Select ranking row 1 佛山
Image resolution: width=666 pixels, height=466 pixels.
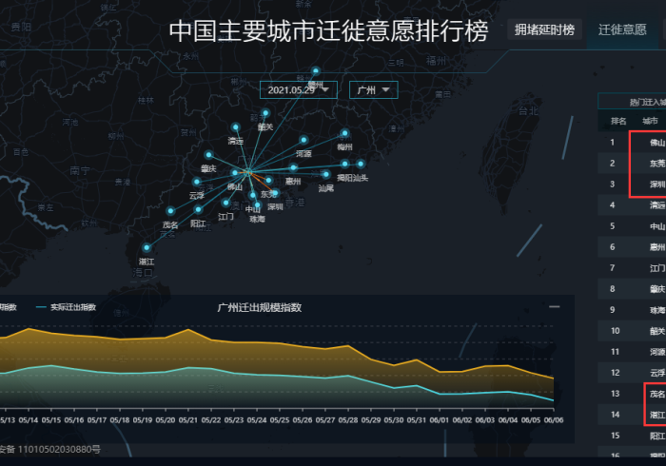click(x=632, y=142)
